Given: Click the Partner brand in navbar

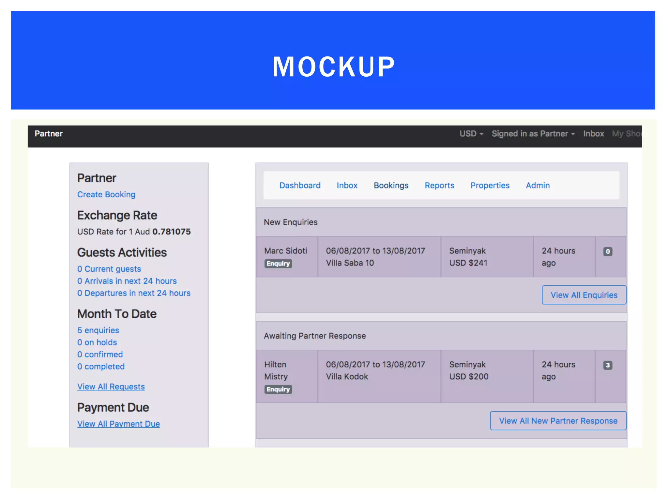Looking at the screenshot, I should coord(49,134).
